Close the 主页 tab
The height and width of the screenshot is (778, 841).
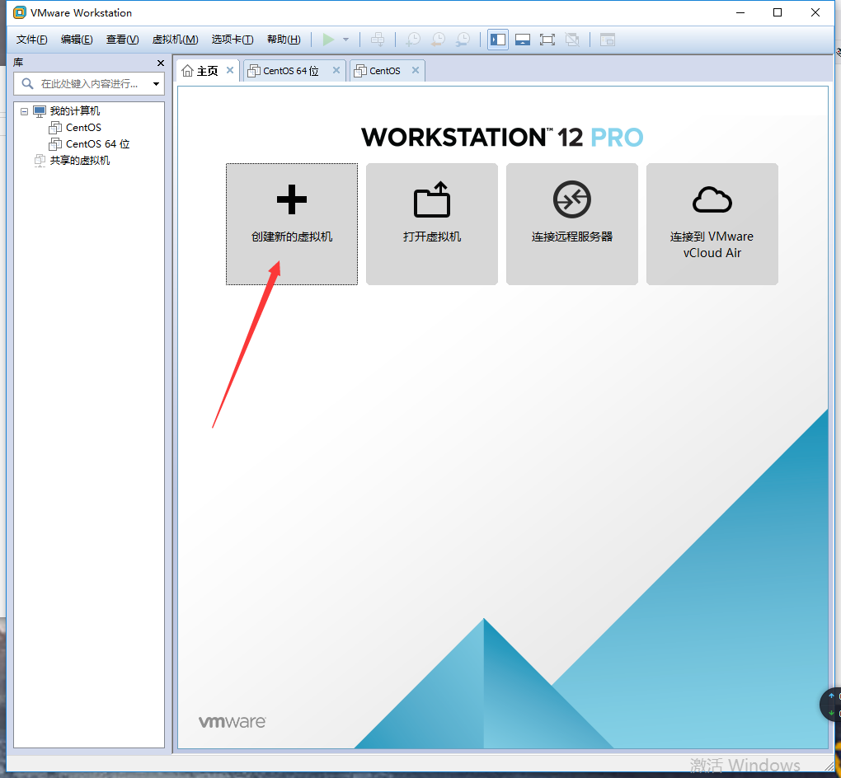click(229, 70)
